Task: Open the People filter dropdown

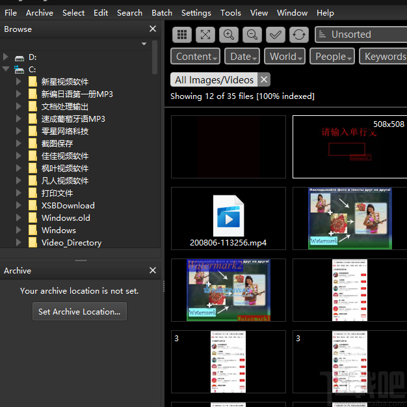Action: 332,56
